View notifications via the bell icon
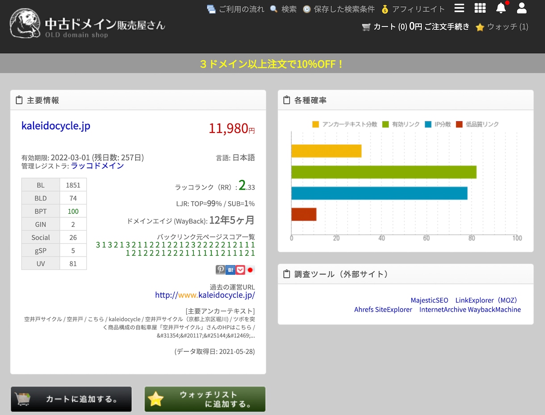Viewport: 545px width, 415px height. [501, 8]
